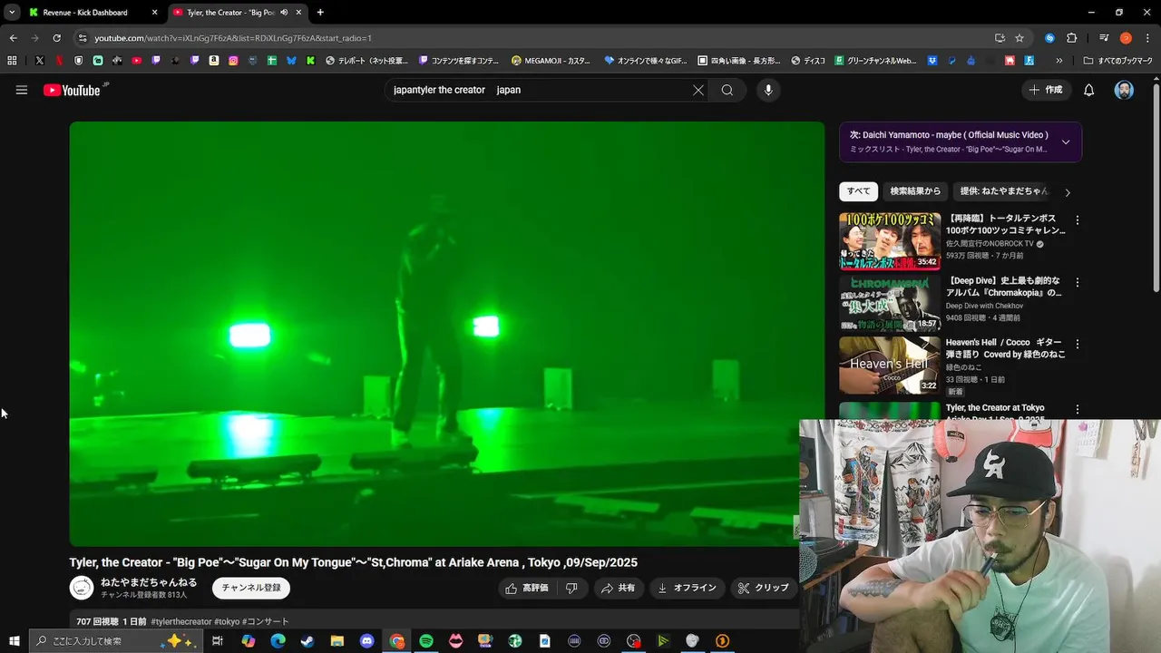Create a clip with クリップ button
1161x653 pixels.
tap(764, 588)
